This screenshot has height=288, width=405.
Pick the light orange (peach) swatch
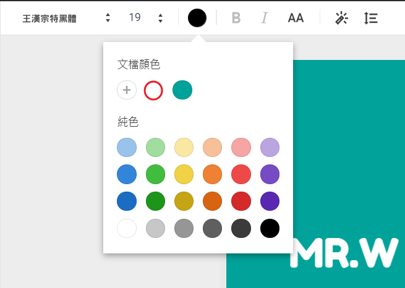pyautogui.click(x=212, y=147)
